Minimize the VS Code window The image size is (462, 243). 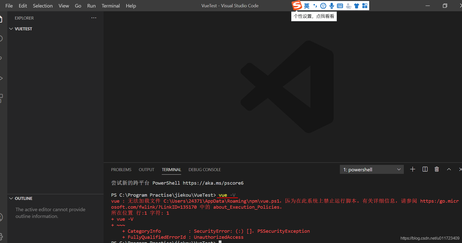click(428, 6)
